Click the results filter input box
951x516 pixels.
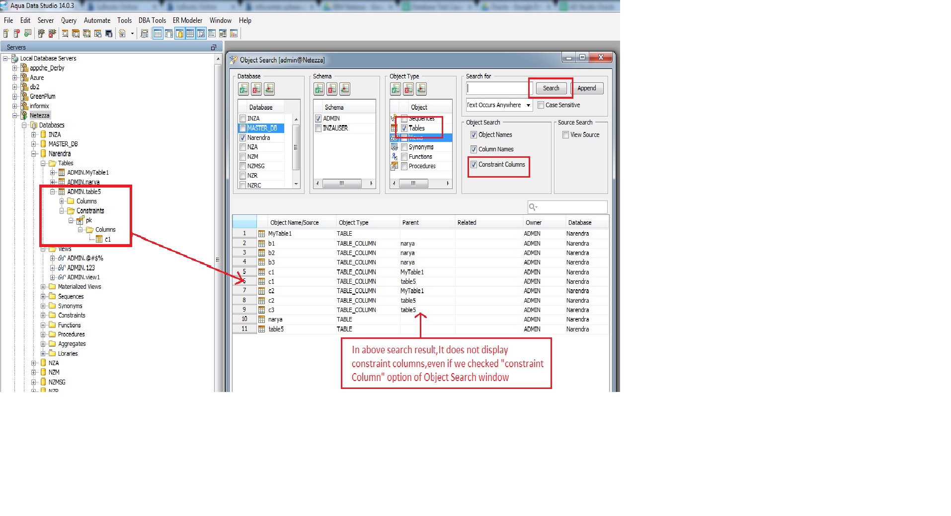567,207
